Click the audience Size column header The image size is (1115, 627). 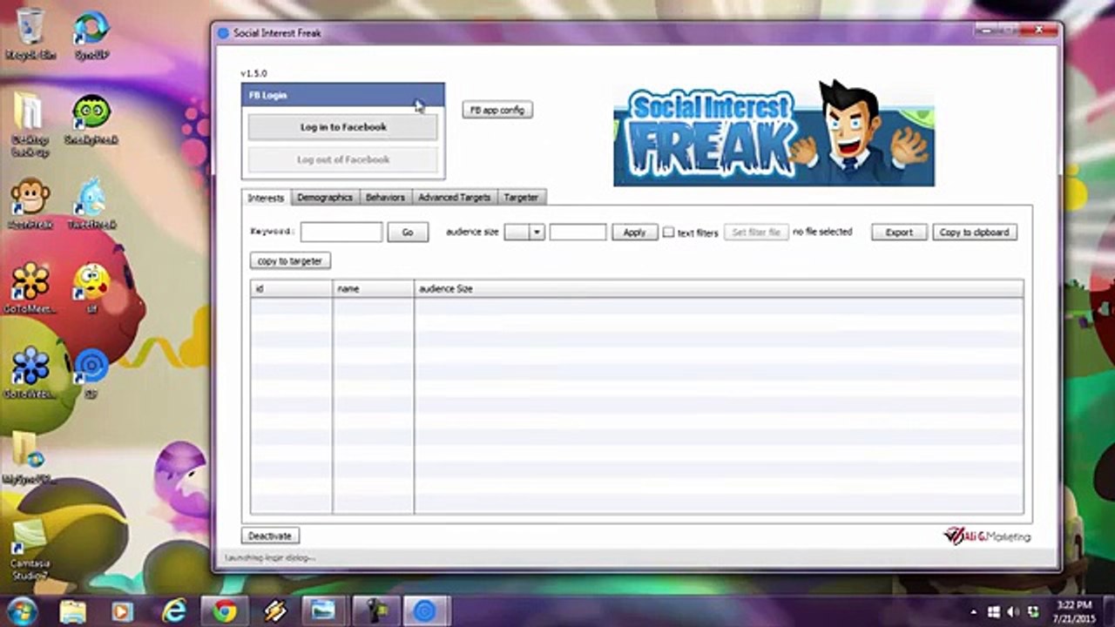(719, 288)
